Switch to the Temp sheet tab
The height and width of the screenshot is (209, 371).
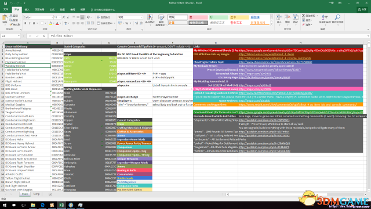click(x=36, y=194)
